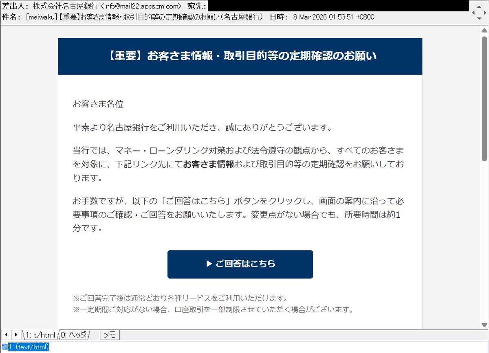Click the paragraph starting お手数ですが、以下の
The width and height of the screenshot is (489, 353).
click(x=238, y=215)
